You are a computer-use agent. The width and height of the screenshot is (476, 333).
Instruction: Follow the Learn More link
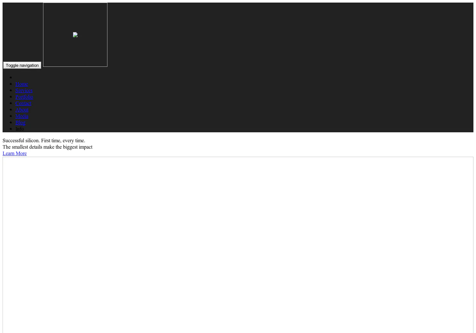point(14,153)
